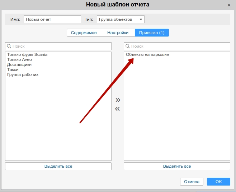Confirm with the OK button

pyautogui.click(x=218, y=182)
